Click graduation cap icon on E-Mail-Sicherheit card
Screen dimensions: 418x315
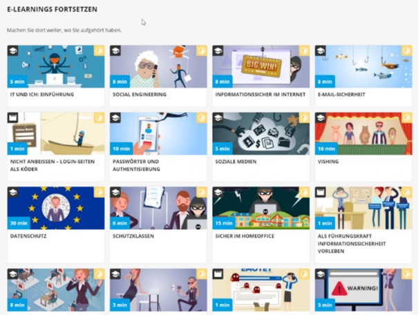pos(321,50)
